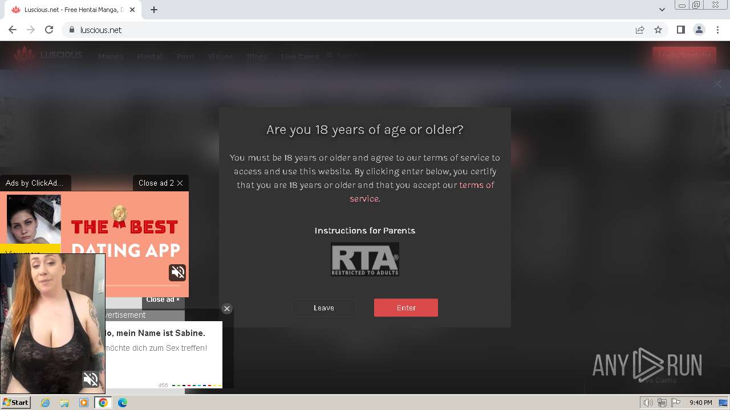
Task: Close the blurred overlay banner with X
Action: (717, 84)
